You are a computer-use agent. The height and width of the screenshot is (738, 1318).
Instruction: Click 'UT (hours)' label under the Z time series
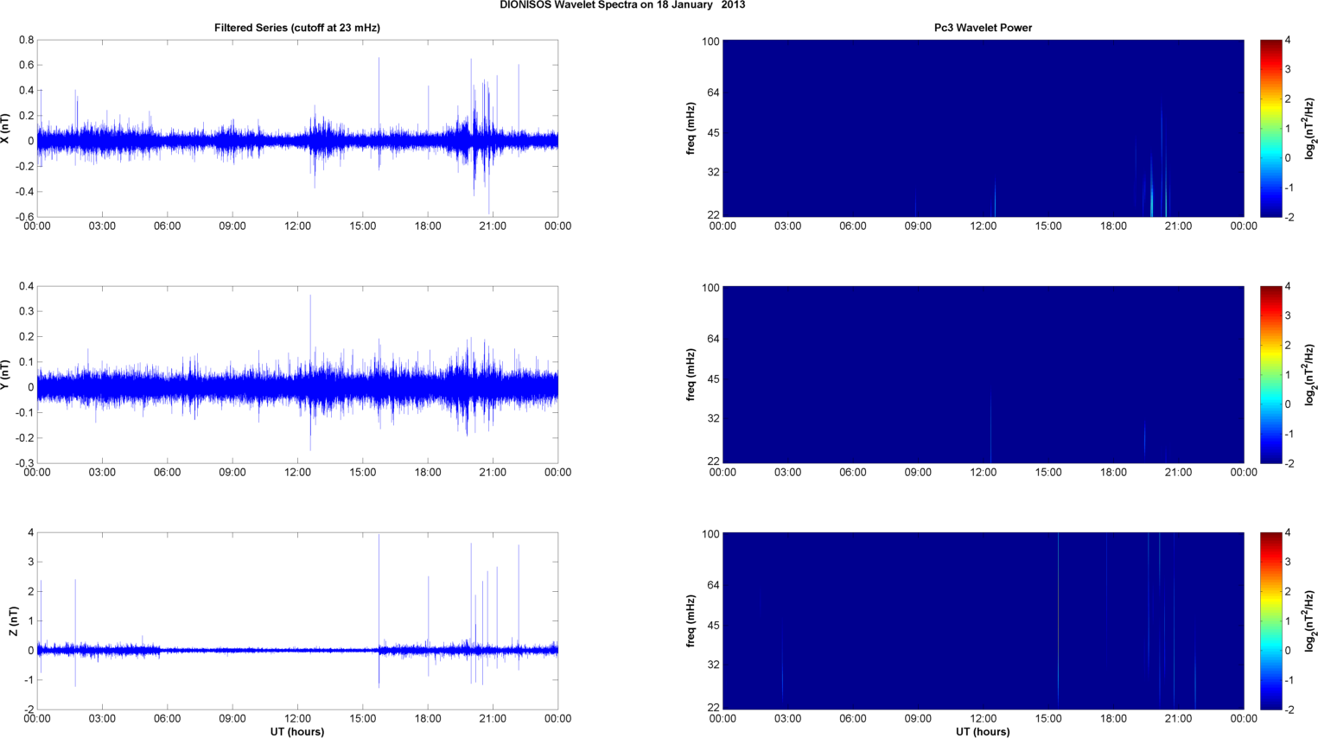pos(297,732)
